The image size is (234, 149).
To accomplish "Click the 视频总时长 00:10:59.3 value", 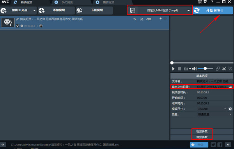I will pos(203,92).
